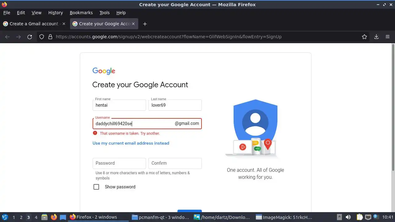Bookmark this page with the star
The width and height of the screenshot is (395, 222).
click(x=364, y=37)
